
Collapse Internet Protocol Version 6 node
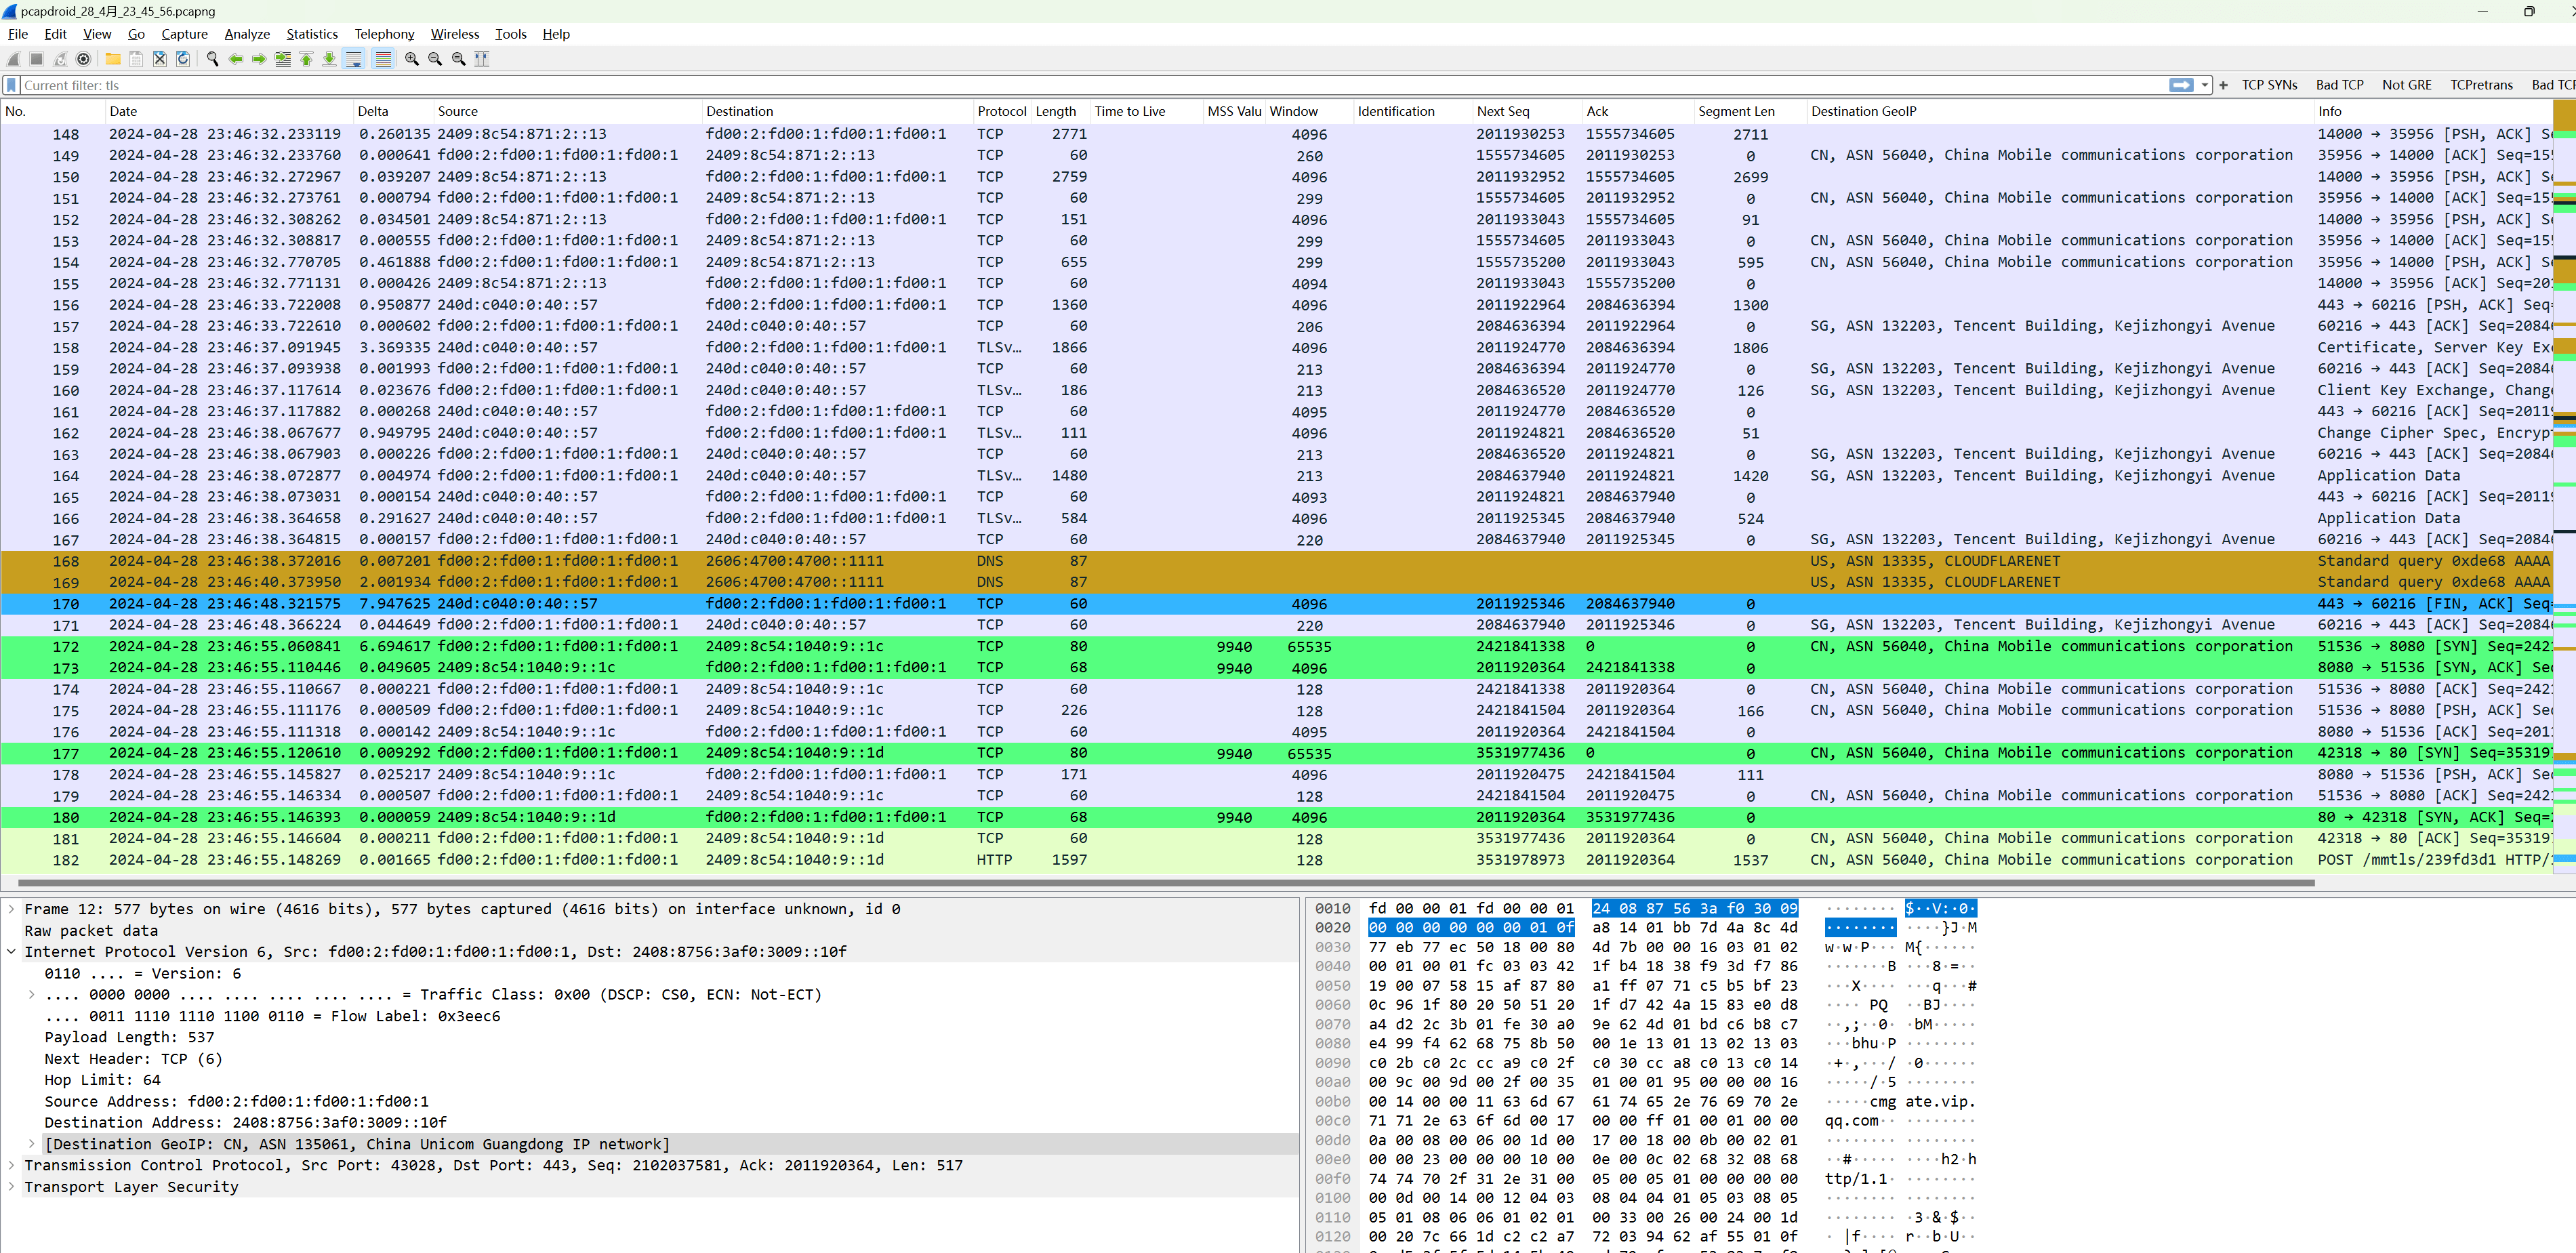[11, 952]
